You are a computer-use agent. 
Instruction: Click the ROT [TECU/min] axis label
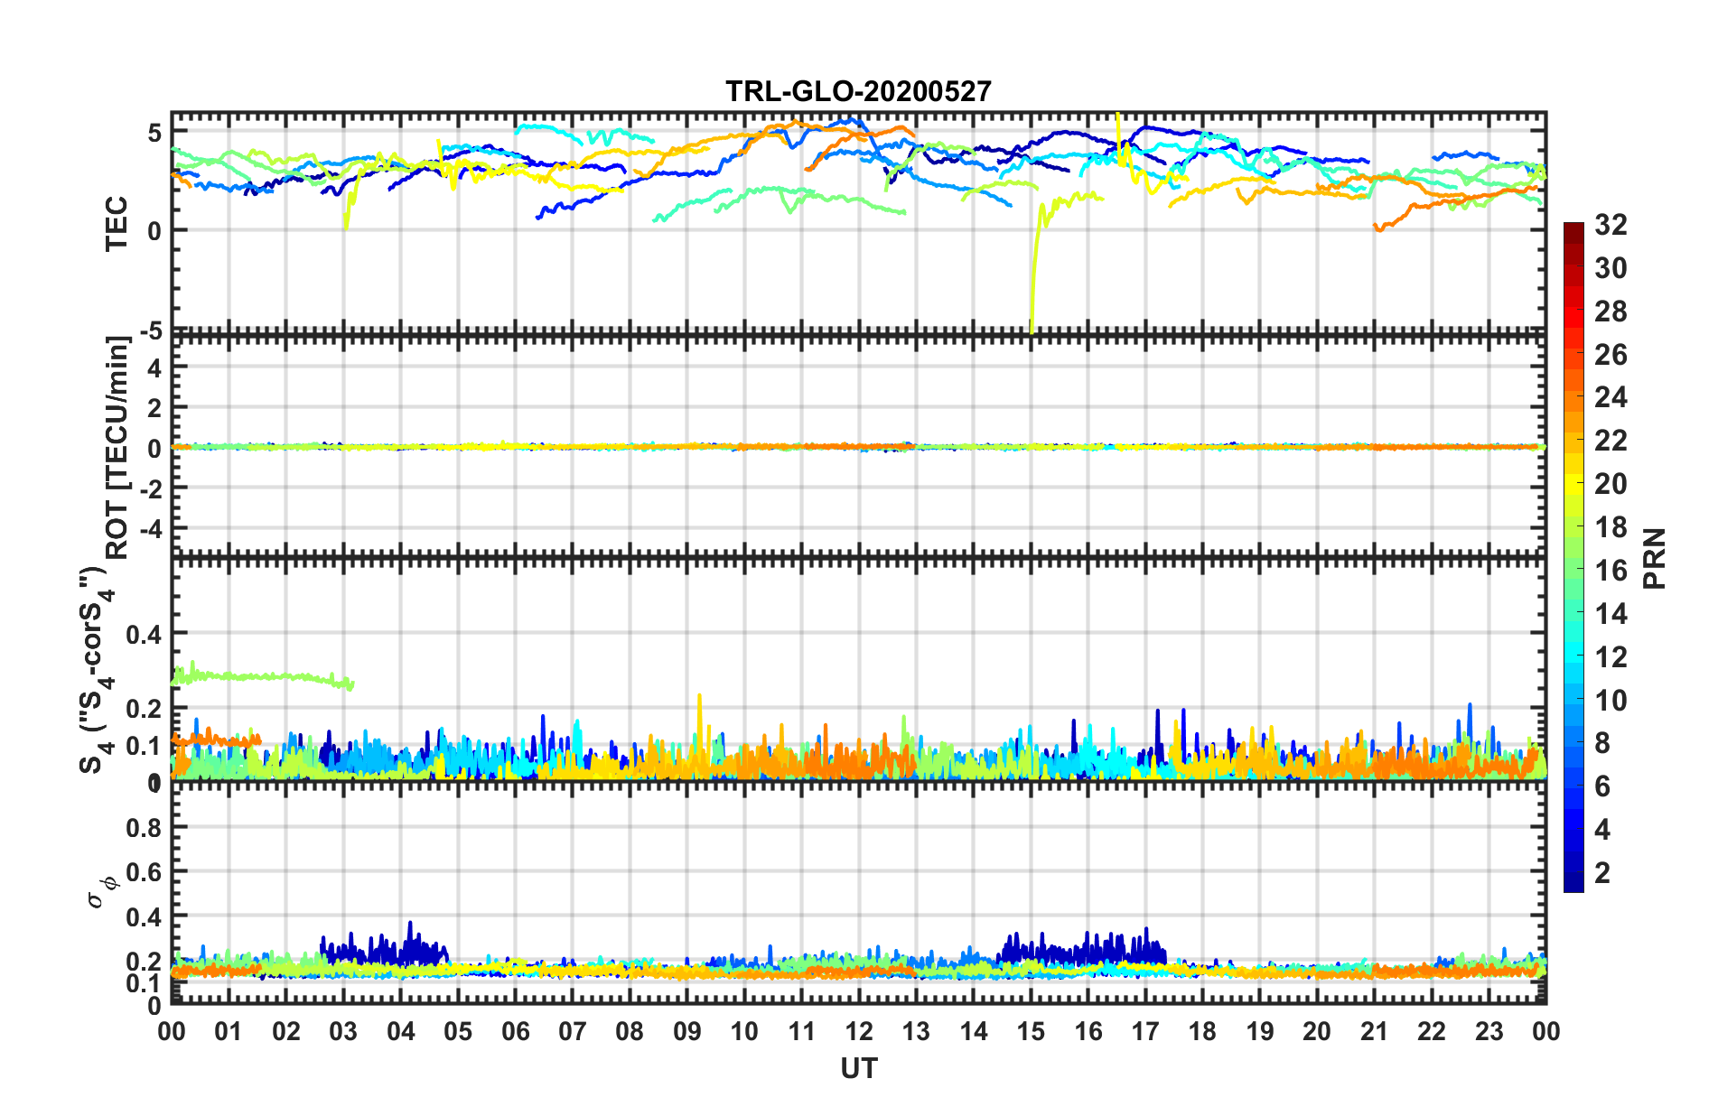pos(117,448)
